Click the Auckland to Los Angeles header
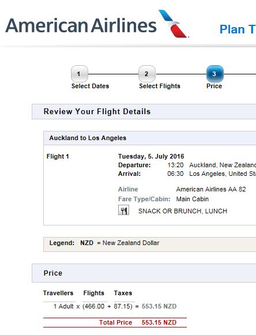Viewport: 256px width, 335px height. click(88, 138)
